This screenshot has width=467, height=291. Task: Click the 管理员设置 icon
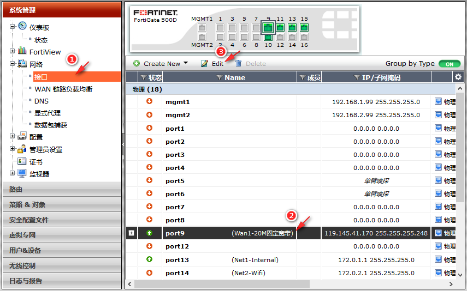[x=22, y=149]
